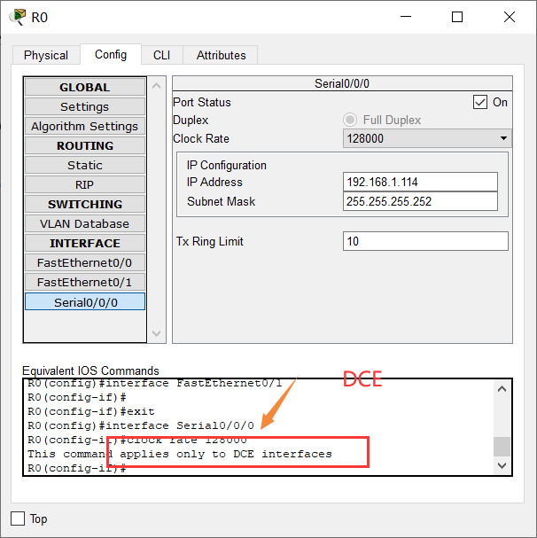537x538 pixels.
Task: Open RIP routing configuration
Action: tap(85, 184)
